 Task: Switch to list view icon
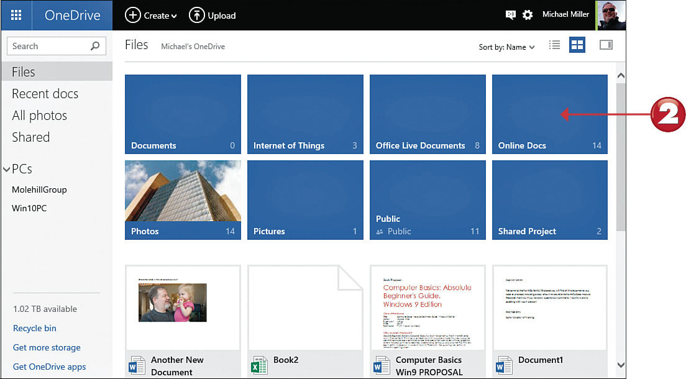pyautogui.click(x=554, y=45)
